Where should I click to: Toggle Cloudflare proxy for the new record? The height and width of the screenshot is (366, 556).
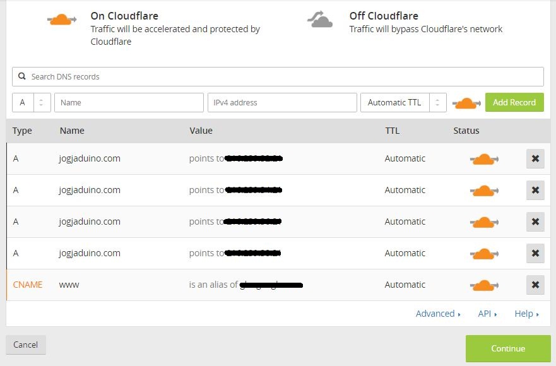tap(466, 103)
